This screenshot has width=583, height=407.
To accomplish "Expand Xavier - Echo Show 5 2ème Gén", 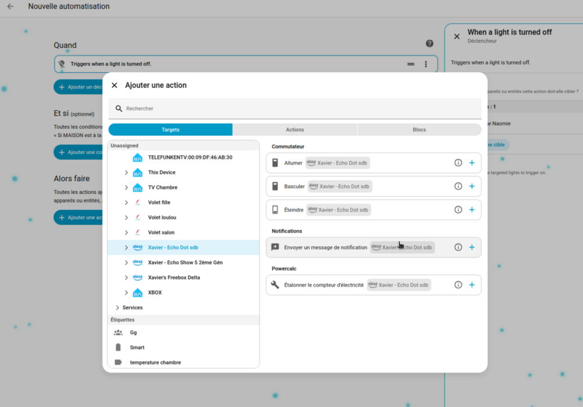I will point(126,262).
